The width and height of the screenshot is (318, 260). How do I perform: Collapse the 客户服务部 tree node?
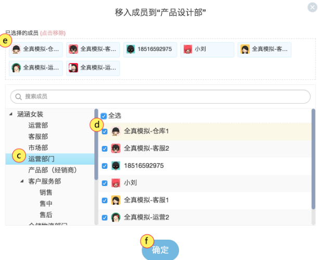pos(22,181)
